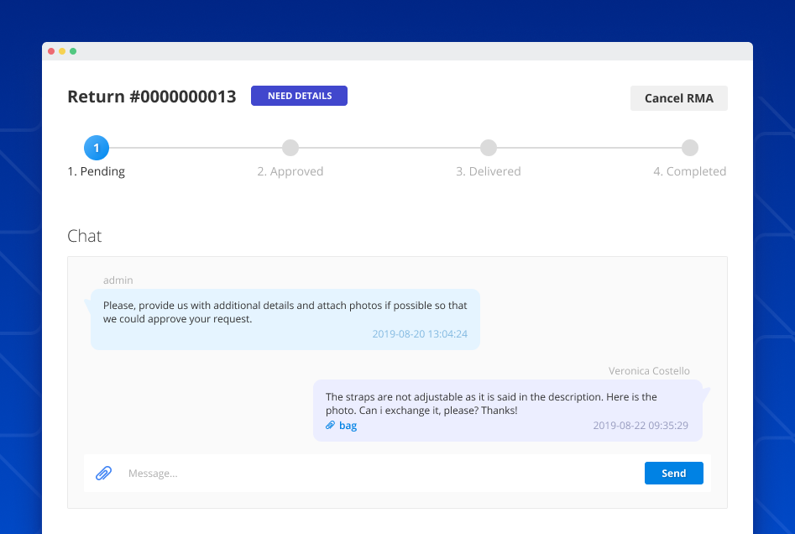Click the red traffic light dot
The width and height of the screenshot is (795, 534).
click(x=51, y=50)
